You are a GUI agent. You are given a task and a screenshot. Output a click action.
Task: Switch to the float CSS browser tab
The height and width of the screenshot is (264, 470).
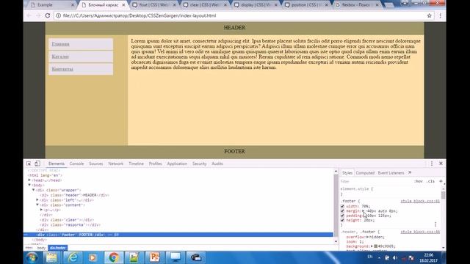[154, 5]
